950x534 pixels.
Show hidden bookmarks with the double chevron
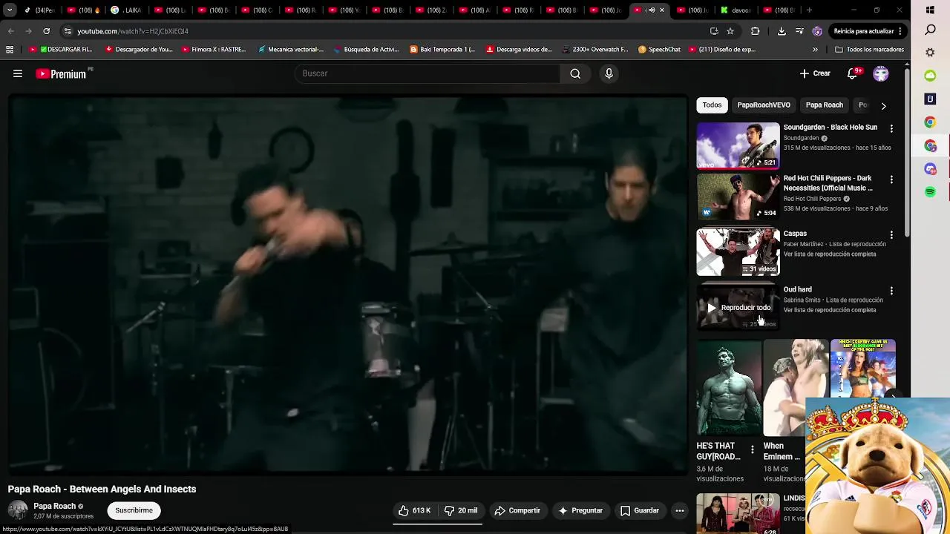815,50
